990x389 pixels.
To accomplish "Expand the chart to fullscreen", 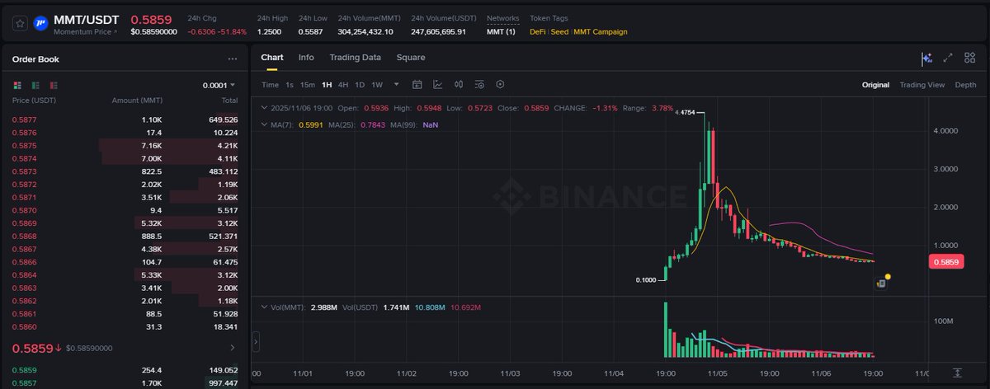I will point(948,58).
